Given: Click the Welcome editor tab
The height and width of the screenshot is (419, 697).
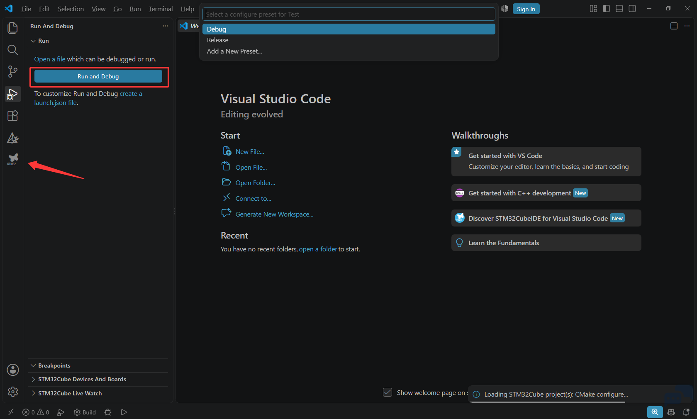Looking at the screenshot, I should point(189,26).
